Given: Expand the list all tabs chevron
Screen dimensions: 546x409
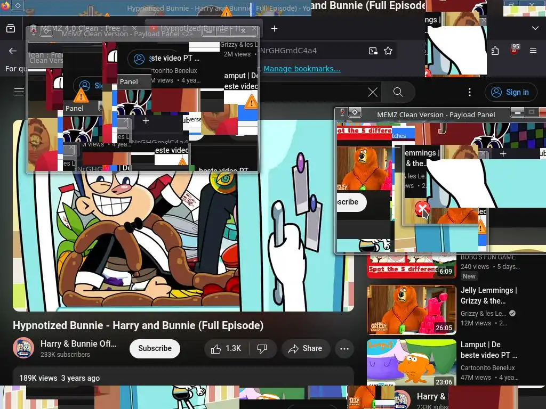Looking at the screenshot, I should click(x=535, y=28).
